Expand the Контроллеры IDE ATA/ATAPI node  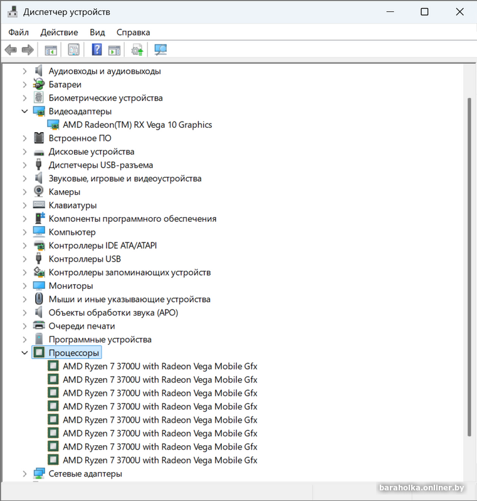tap(24, 245)
